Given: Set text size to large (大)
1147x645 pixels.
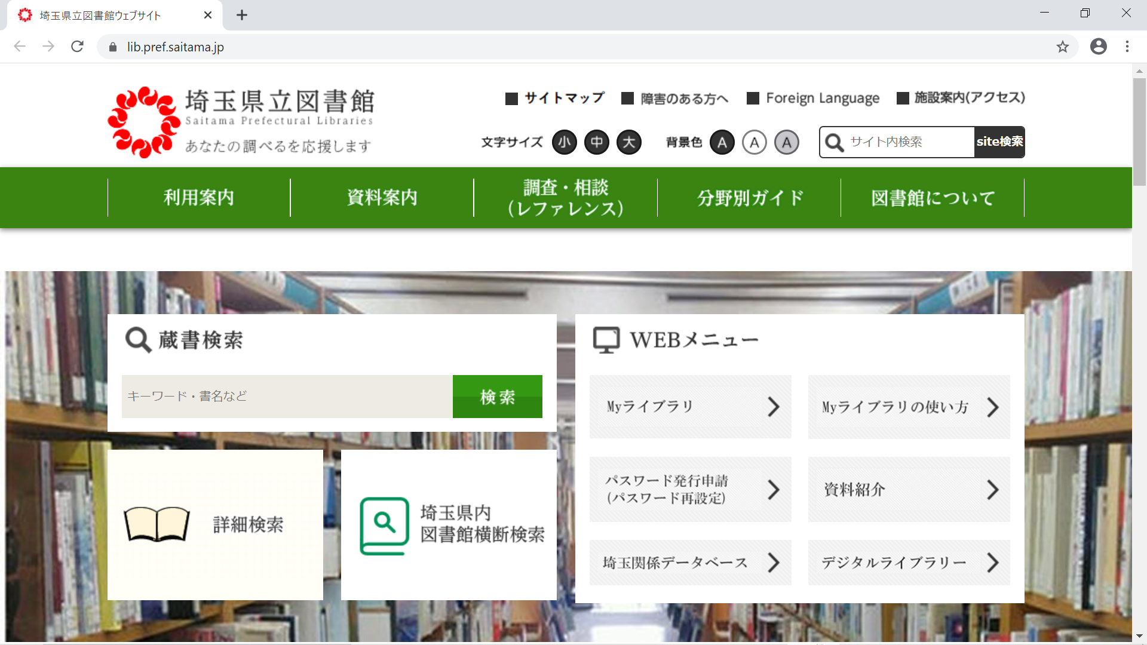Looking at the screenshot, I should point(629,142).
